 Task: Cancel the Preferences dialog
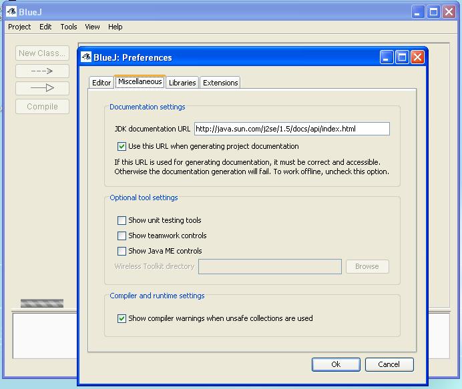[x=389, y=364]
